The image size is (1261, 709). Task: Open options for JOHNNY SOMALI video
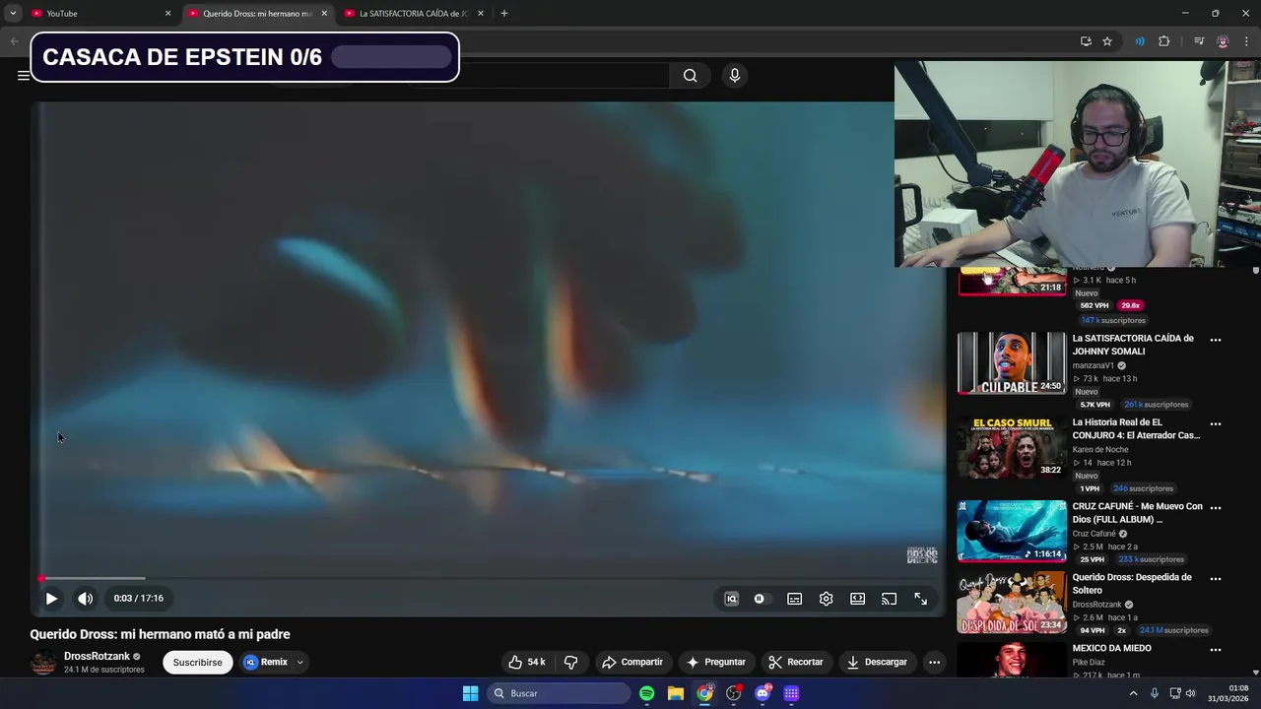click(x=1215, y=340)
